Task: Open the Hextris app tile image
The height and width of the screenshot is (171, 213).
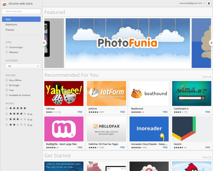Action: pos(192,129)
